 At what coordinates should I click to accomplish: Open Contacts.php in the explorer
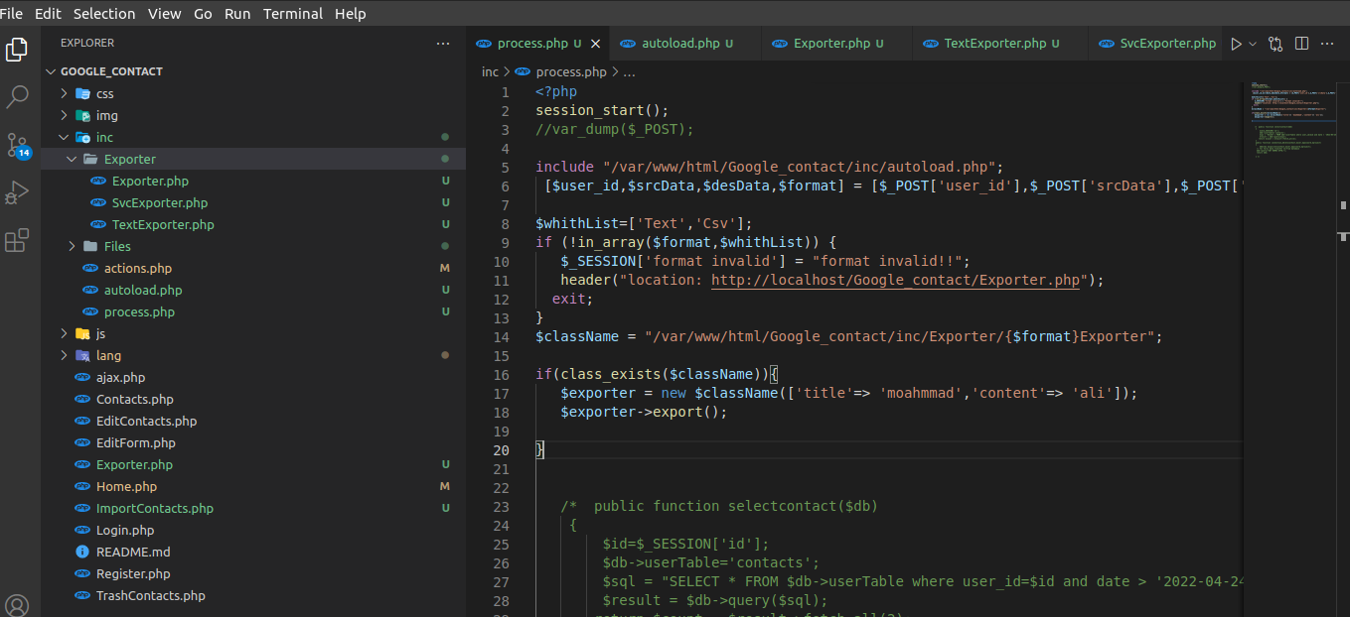coord(253,399)
